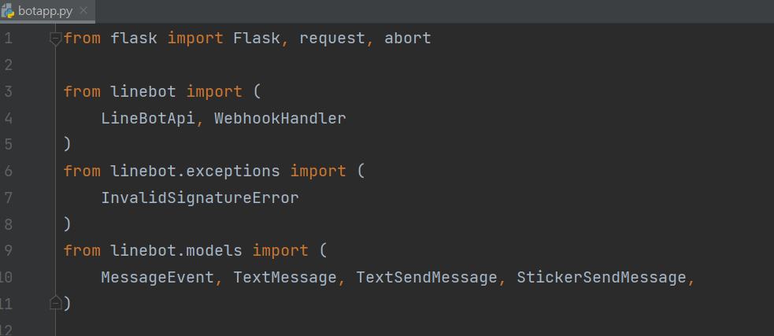Click line number 3 in the gutter
This screenshot has width=774, height=336.
(8, 92)
